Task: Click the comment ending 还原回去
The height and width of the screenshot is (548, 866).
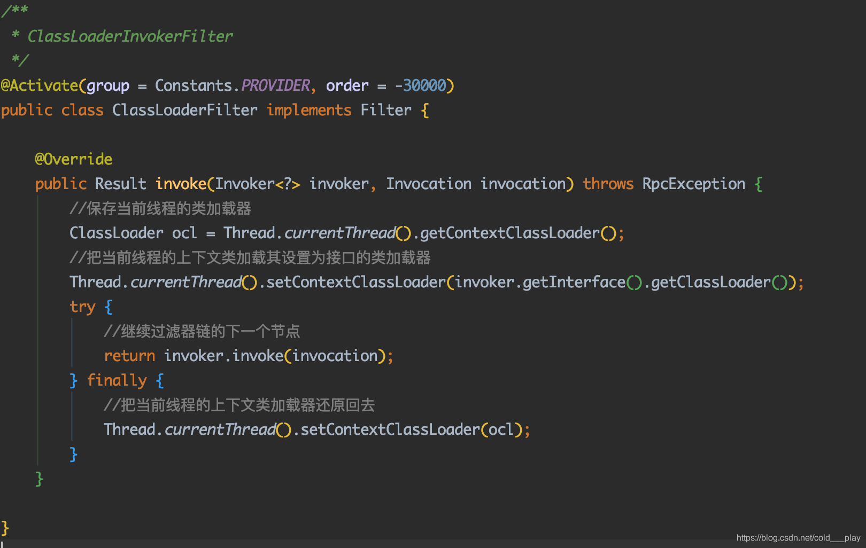Action: pyautogui.click(x=239, y=405)
